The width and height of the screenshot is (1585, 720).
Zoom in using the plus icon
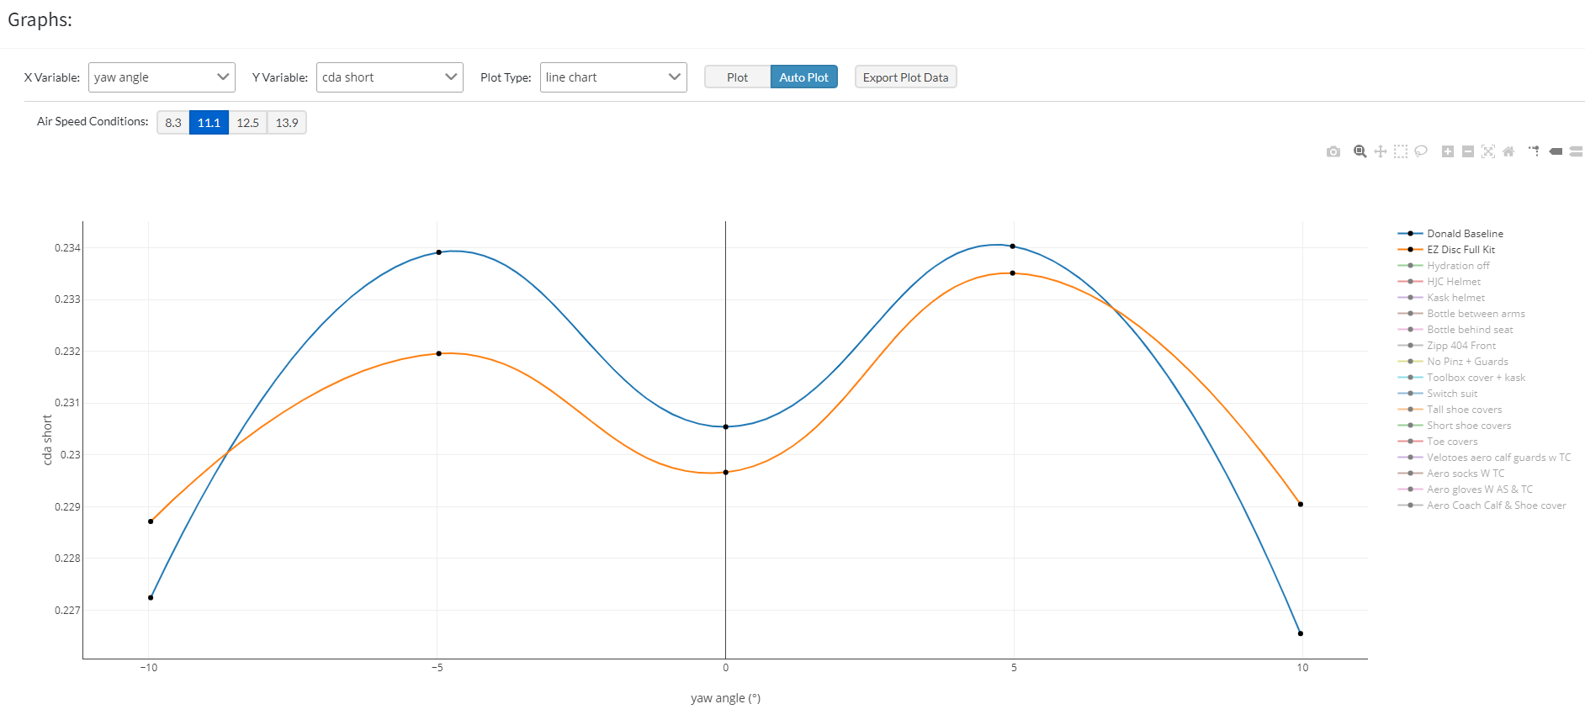[1448, 151]
